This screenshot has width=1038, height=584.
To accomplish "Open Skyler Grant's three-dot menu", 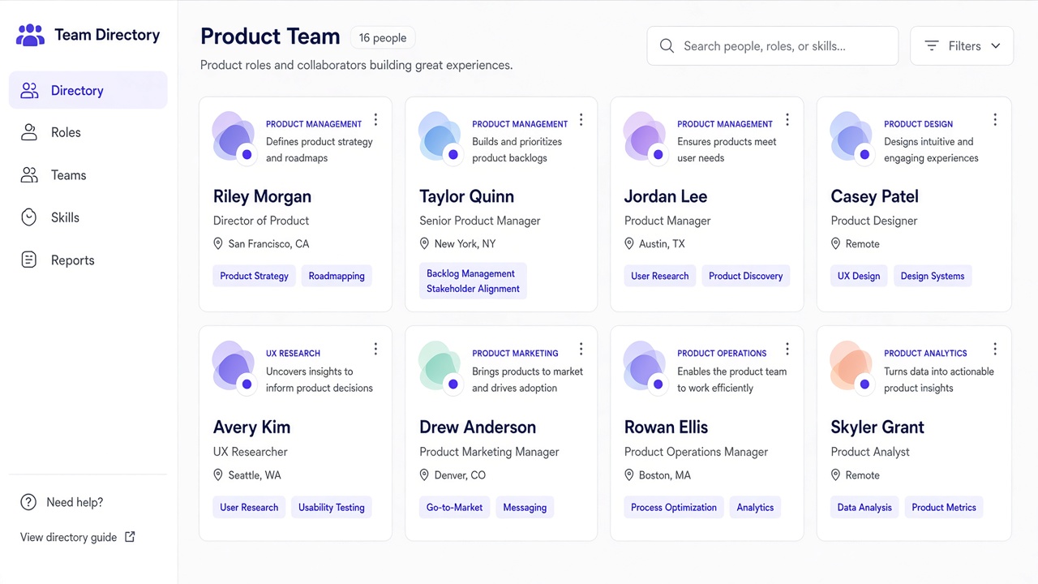I will [995, 349].
